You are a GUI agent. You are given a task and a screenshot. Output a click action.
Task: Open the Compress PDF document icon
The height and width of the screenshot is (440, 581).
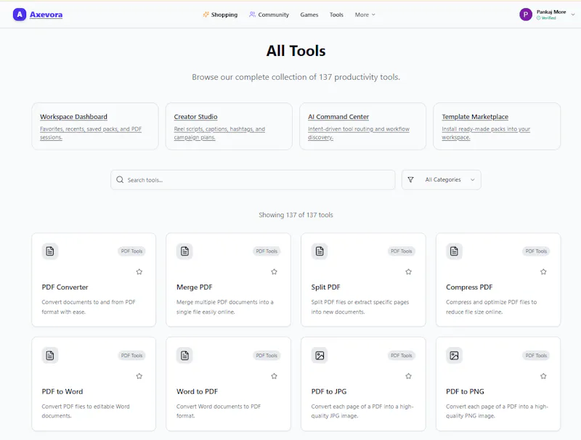pyautogui.click(x=454, y=251)
